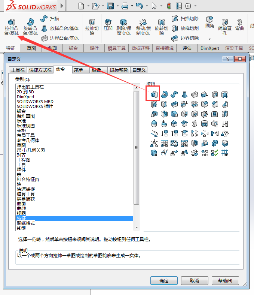Viewport: 254px width, 295px height.
Task: Expand the dropdown arrow under 圆角
Action: [210, 39]
